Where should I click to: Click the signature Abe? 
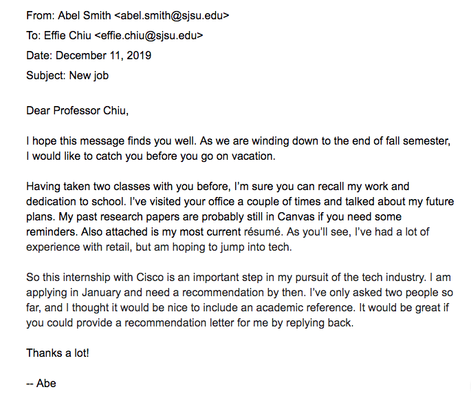[46, 384]
